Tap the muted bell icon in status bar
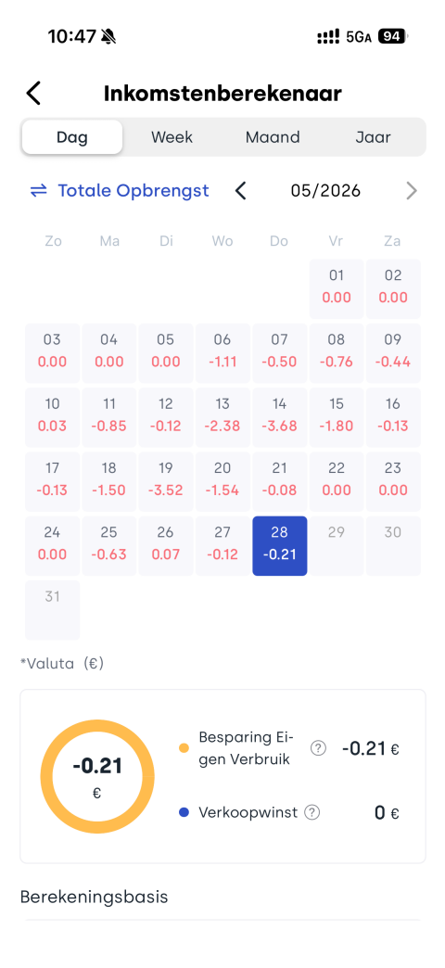The height and width of the screenshot is (968, 445). click(x=109, y=37)
